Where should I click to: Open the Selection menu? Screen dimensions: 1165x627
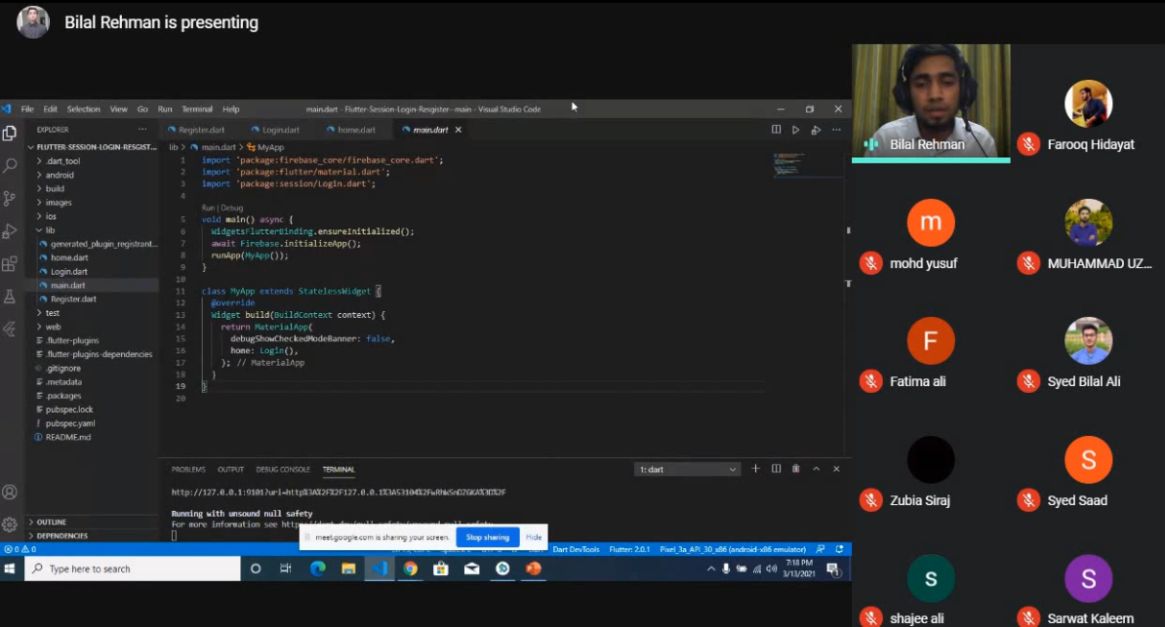coord(83,109)
